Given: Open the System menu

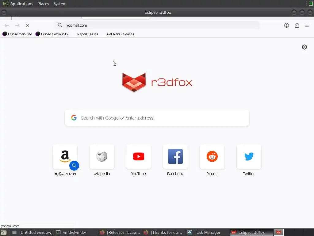Looking at the screenshot, I should tap(60, 4).
